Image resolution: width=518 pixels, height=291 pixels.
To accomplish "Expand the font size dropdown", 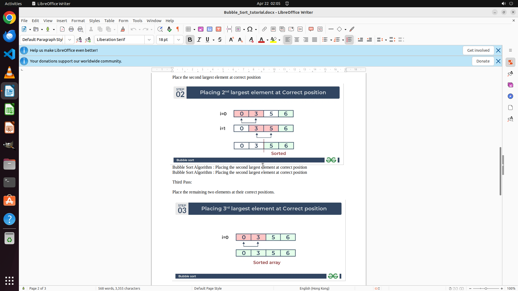I will 179,40.
